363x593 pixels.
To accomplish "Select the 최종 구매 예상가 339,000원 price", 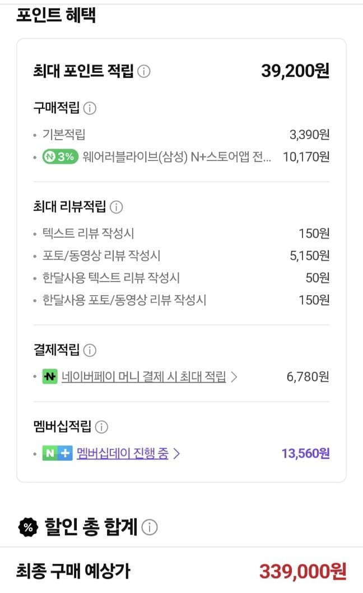I will click(x=302, y=571).
